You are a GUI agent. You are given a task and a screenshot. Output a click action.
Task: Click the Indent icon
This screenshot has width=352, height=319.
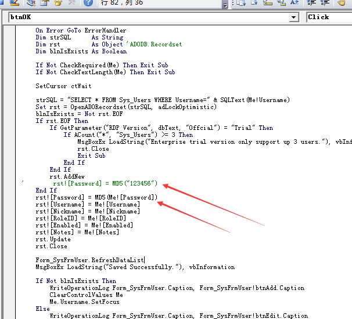pos(311,2)
